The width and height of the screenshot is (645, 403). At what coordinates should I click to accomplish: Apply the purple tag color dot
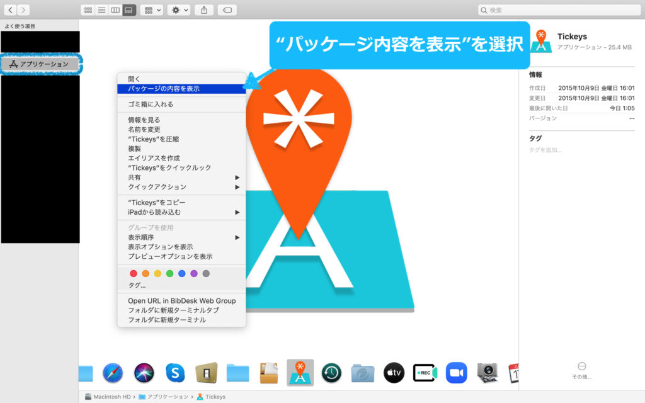point(194,273)
